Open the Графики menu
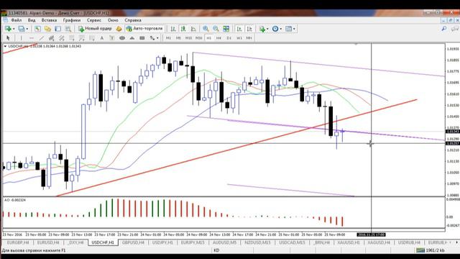 pyautogui.click(x=72, y=20)
